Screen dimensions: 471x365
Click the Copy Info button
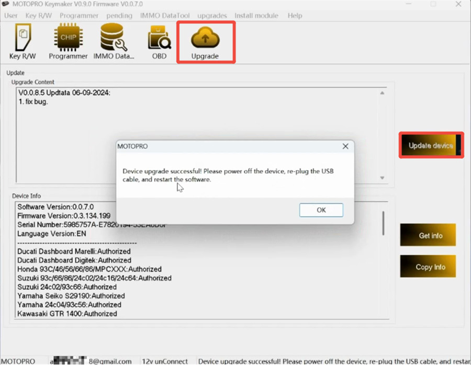(x=428, y=267)
